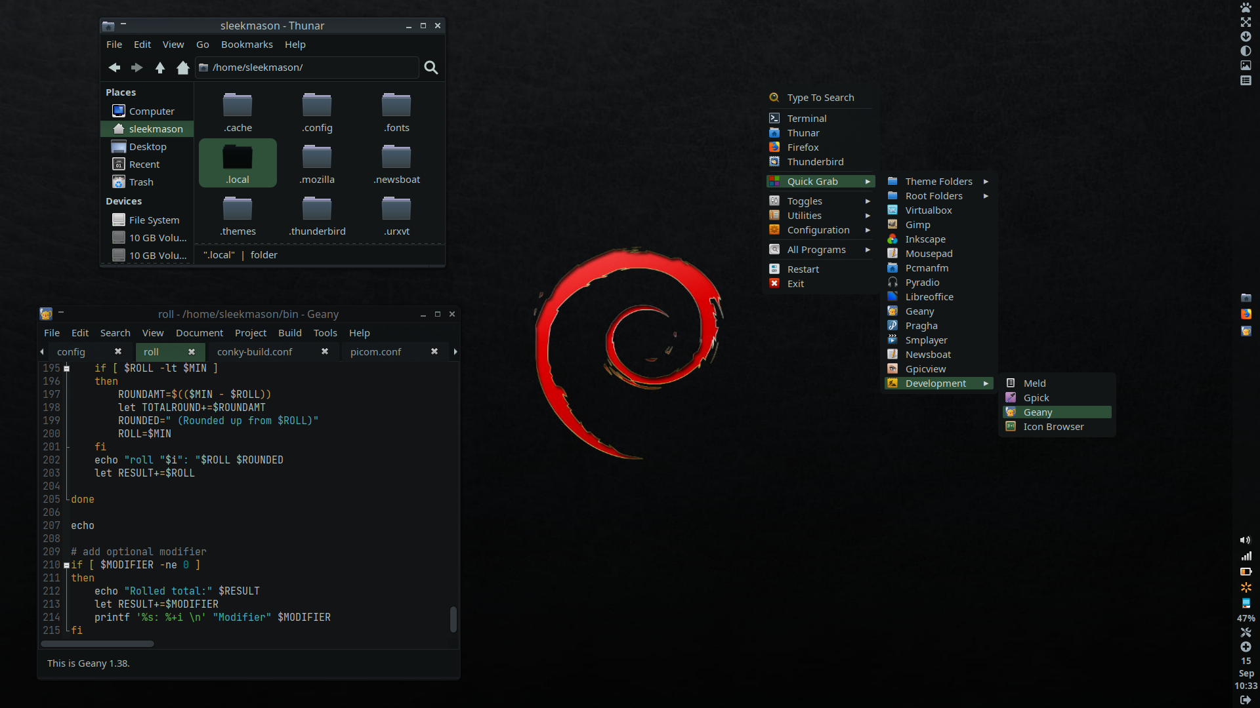
Task: Open Thunar Bookmarks menu
Action: pos(247,45)
